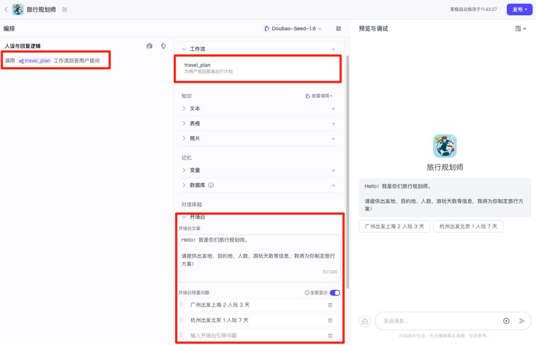This screenshot has width=536, height=345.
Task: Click the prompt optimize icon beside the lightbulb
Action: pyautogui.click(x=149, y=46)
